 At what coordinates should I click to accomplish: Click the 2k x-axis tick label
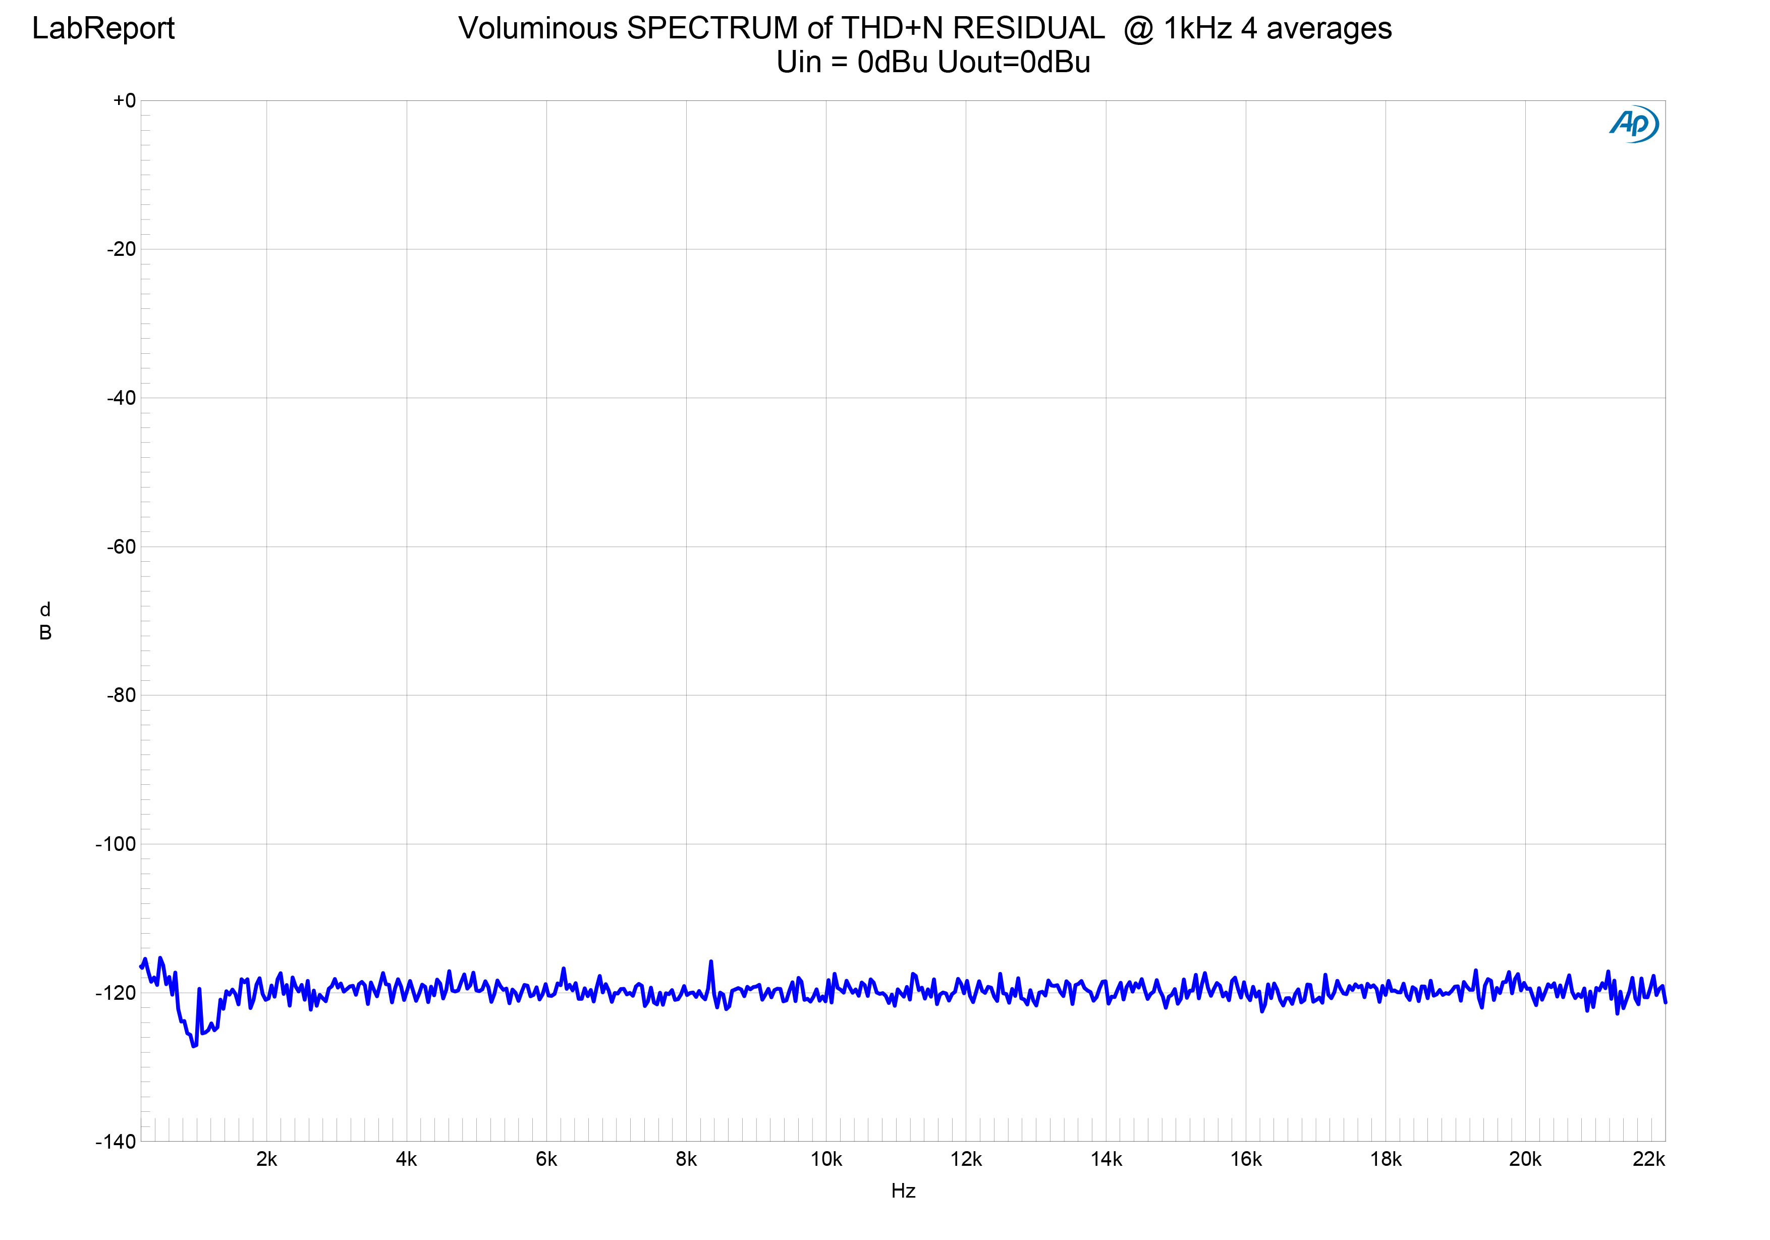(267, 1160)
